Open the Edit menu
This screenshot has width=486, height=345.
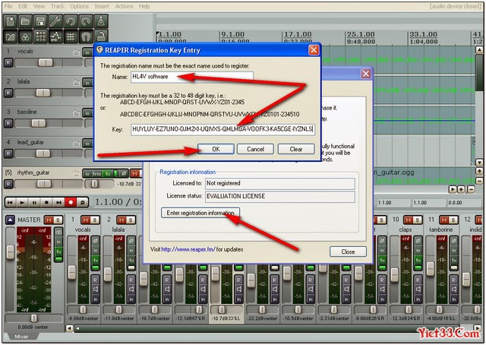pos(23,6)
